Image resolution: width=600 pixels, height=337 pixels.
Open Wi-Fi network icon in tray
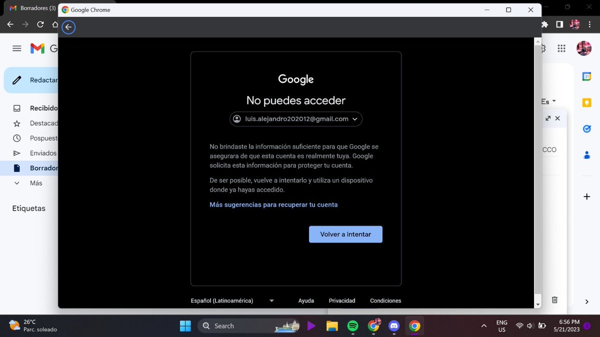(x=519, y=326)
